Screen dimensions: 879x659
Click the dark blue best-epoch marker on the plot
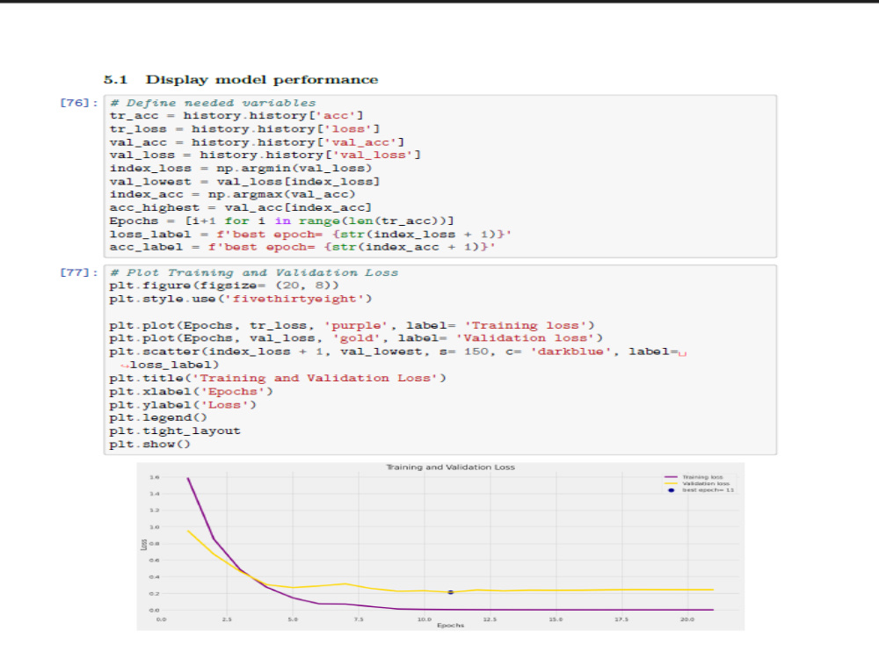tap(451, 592)
